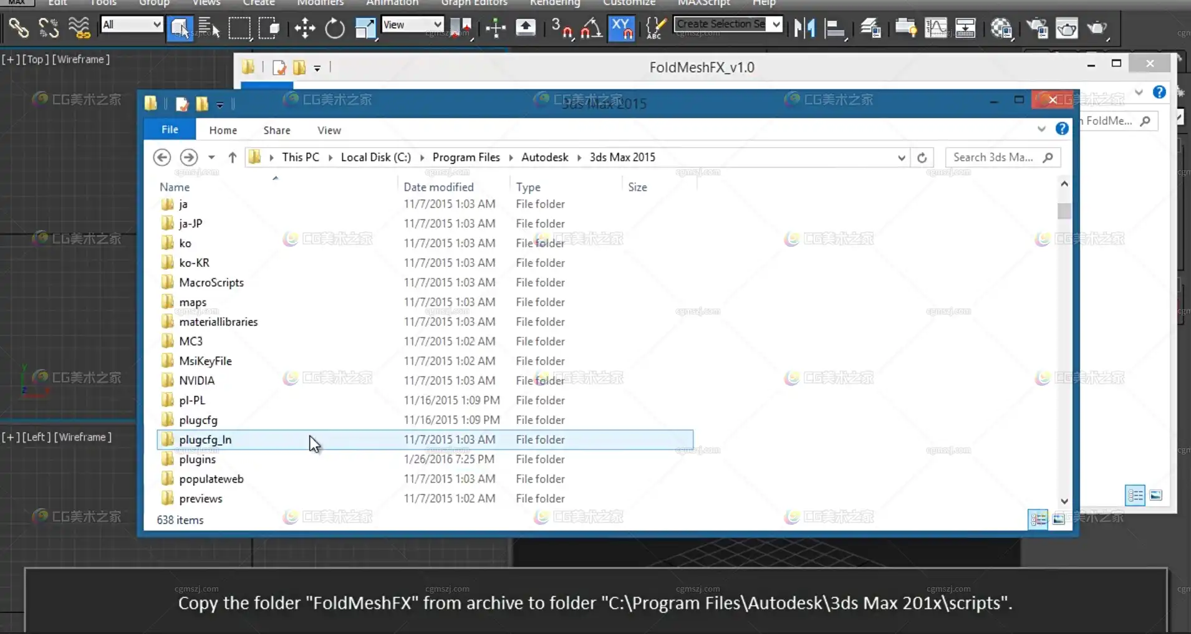The image size is (1191, 634).
Task: Open the Select by Name tool
Action: click(209, 28)
